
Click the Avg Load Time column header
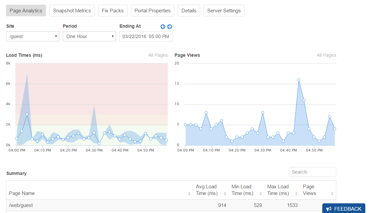click(x=207, y=190)
